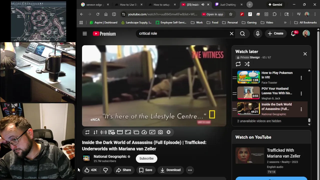Open the Work bookmarks folder
320x180 pixels.
tap(196, 22)
